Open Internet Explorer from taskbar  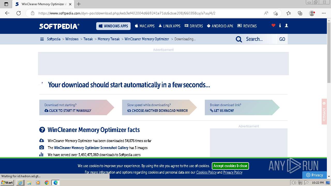[20, 183]
